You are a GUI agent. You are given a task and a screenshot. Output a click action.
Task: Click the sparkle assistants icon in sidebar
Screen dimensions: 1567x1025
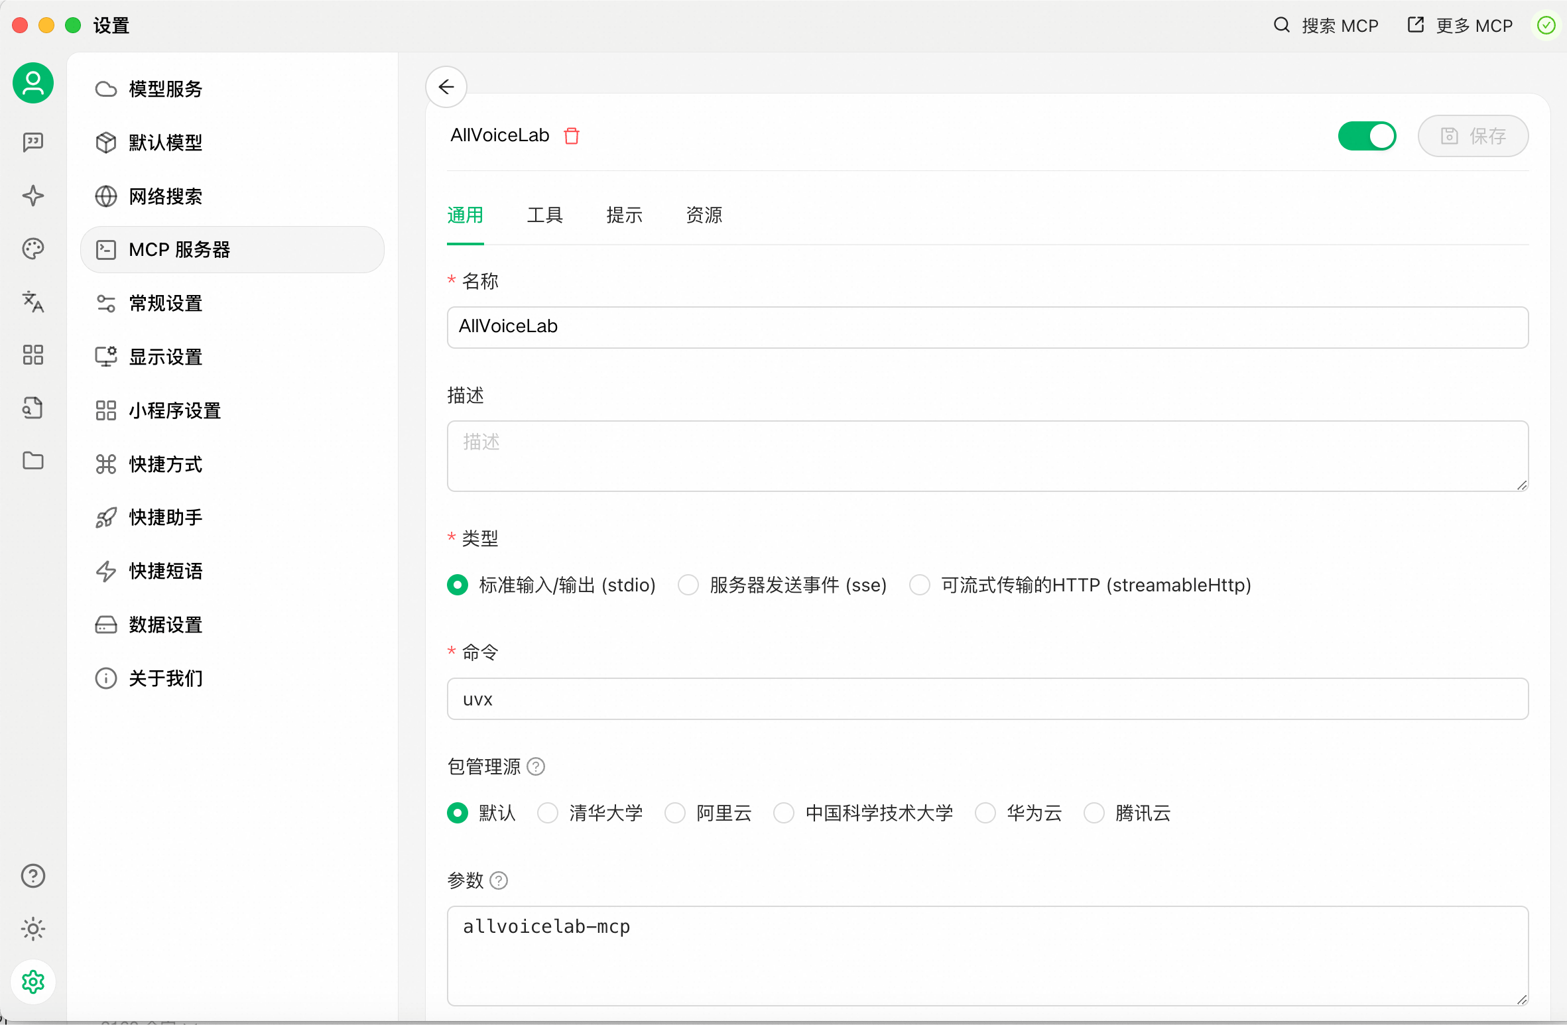[x=32, y=196]
